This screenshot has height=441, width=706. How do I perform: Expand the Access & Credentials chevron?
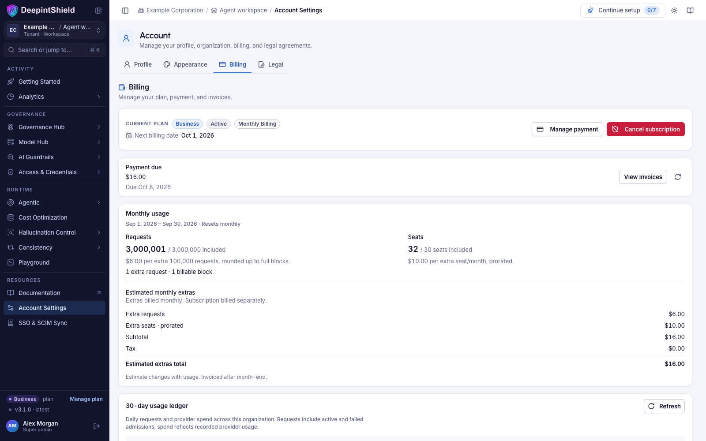click(x=99, y=172)
